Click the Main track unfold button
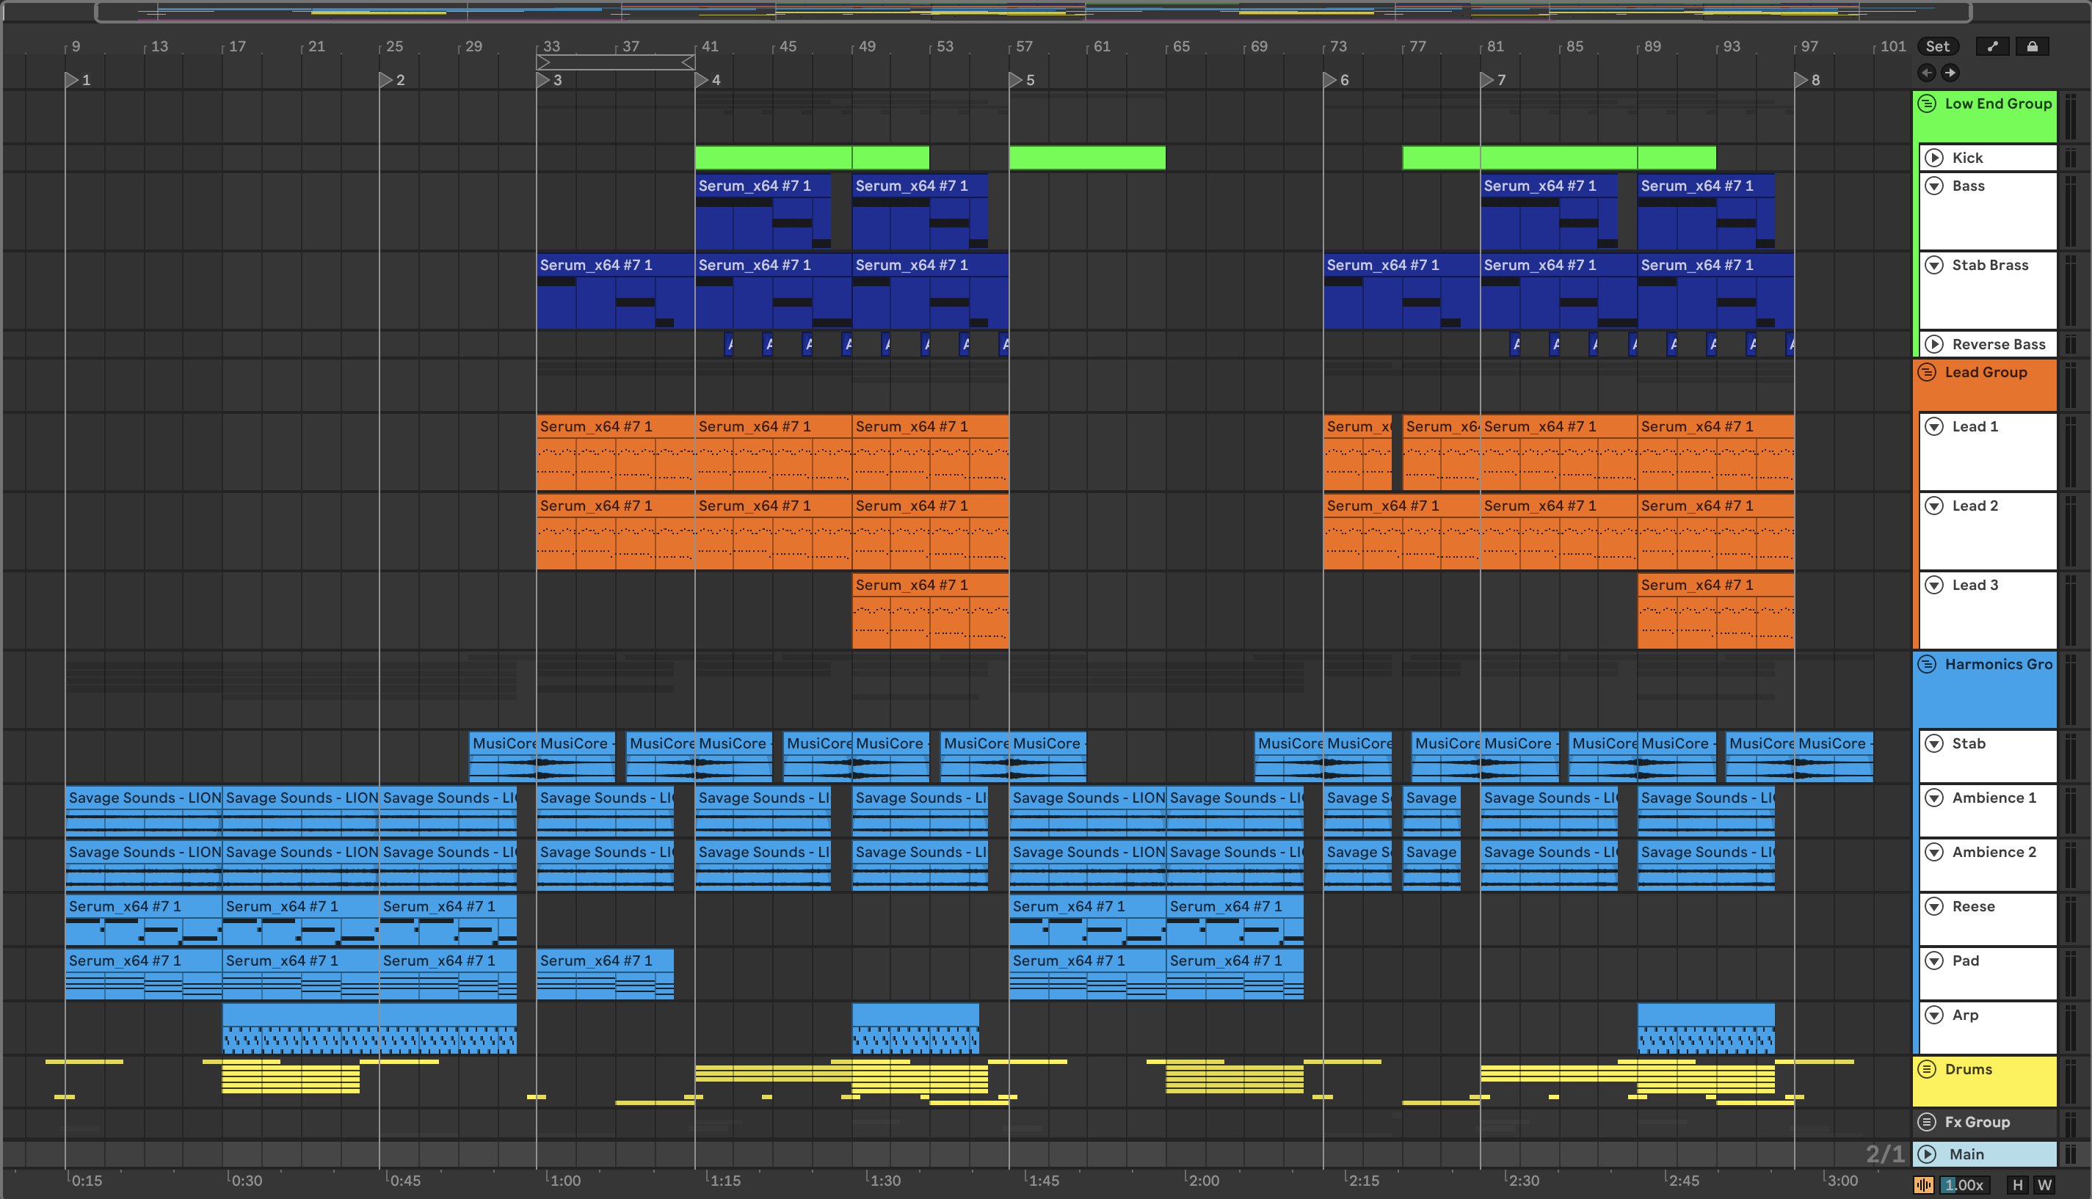This screenshot has width=2092, height=1199. click(x=1926, y=1154)
